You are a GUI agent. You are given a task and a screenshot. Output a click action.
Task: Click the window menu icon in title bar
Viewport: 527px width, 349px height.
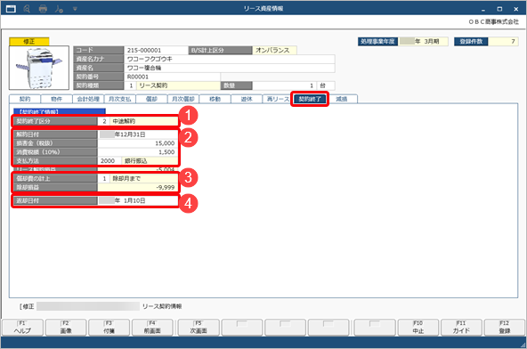click(x=11, y=9)
